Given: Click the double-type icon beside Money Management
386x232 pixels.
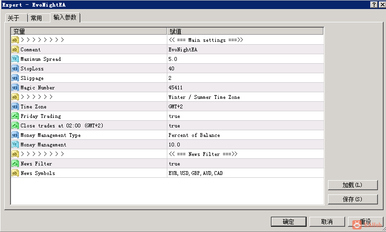Looking at the screenshot, I should 15,145.
